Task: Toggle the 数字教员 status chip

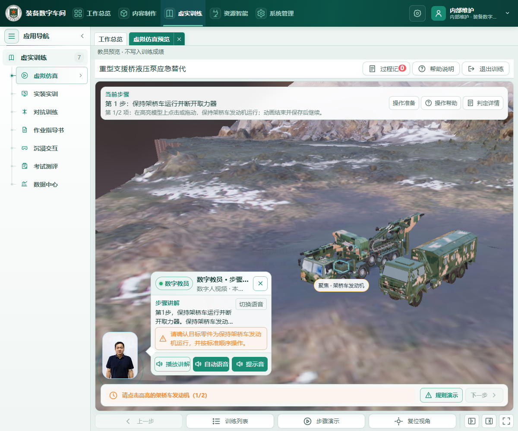Action: (174, 284)
